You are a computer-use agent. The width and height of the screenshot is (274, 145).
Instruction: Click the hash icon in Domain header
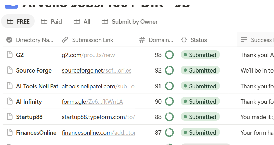click(142, 40)
